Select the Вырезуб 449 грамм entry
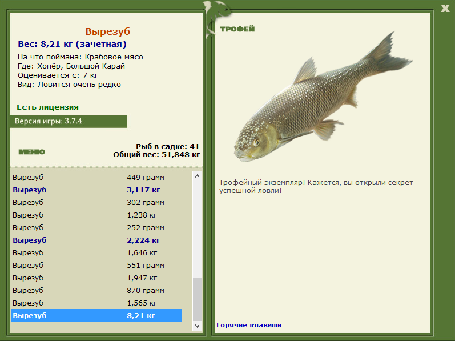The height and width of the screenshot is (341, 455). (x=96, y=177)
